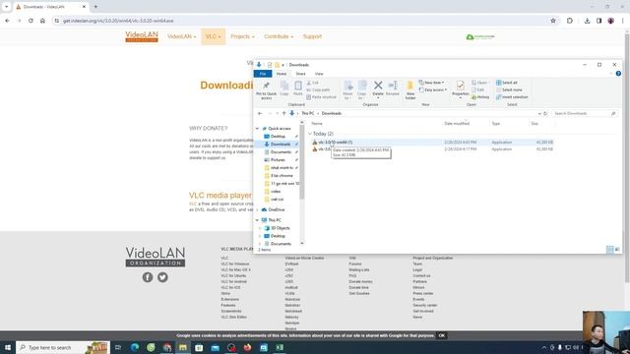
Task: Click the Rename icon in ribbon
Action: [x=393, y=86]
